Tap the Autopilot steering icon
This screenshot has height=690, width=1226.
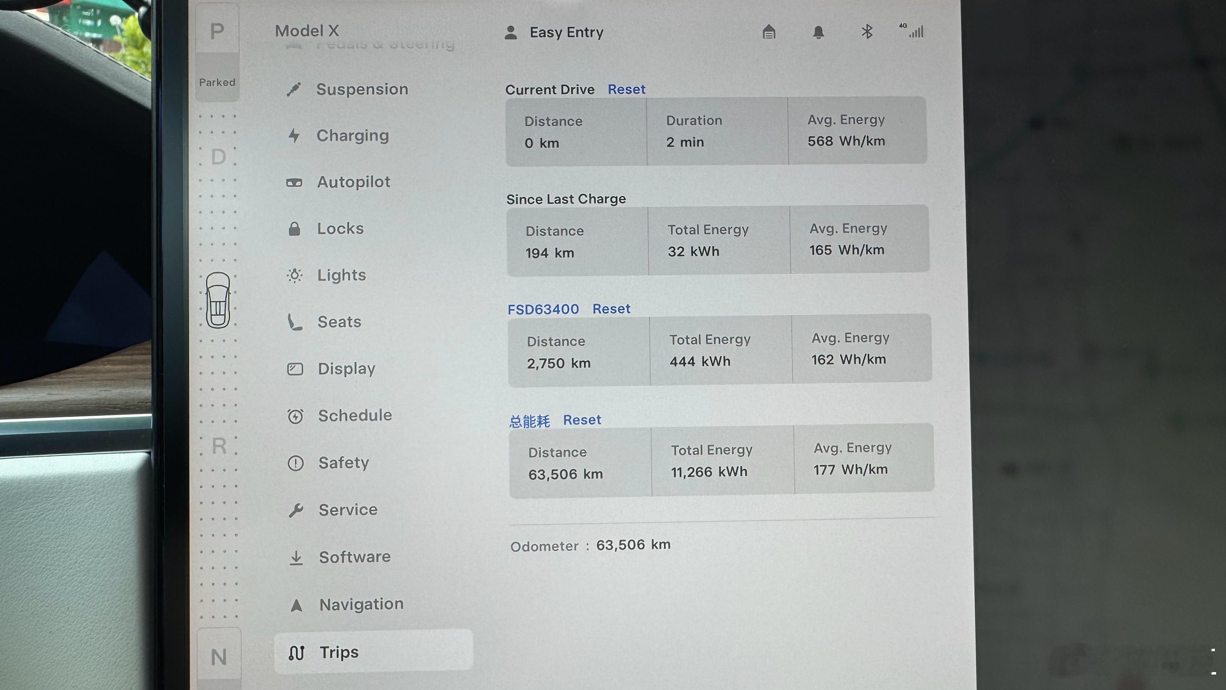point(294,182)
